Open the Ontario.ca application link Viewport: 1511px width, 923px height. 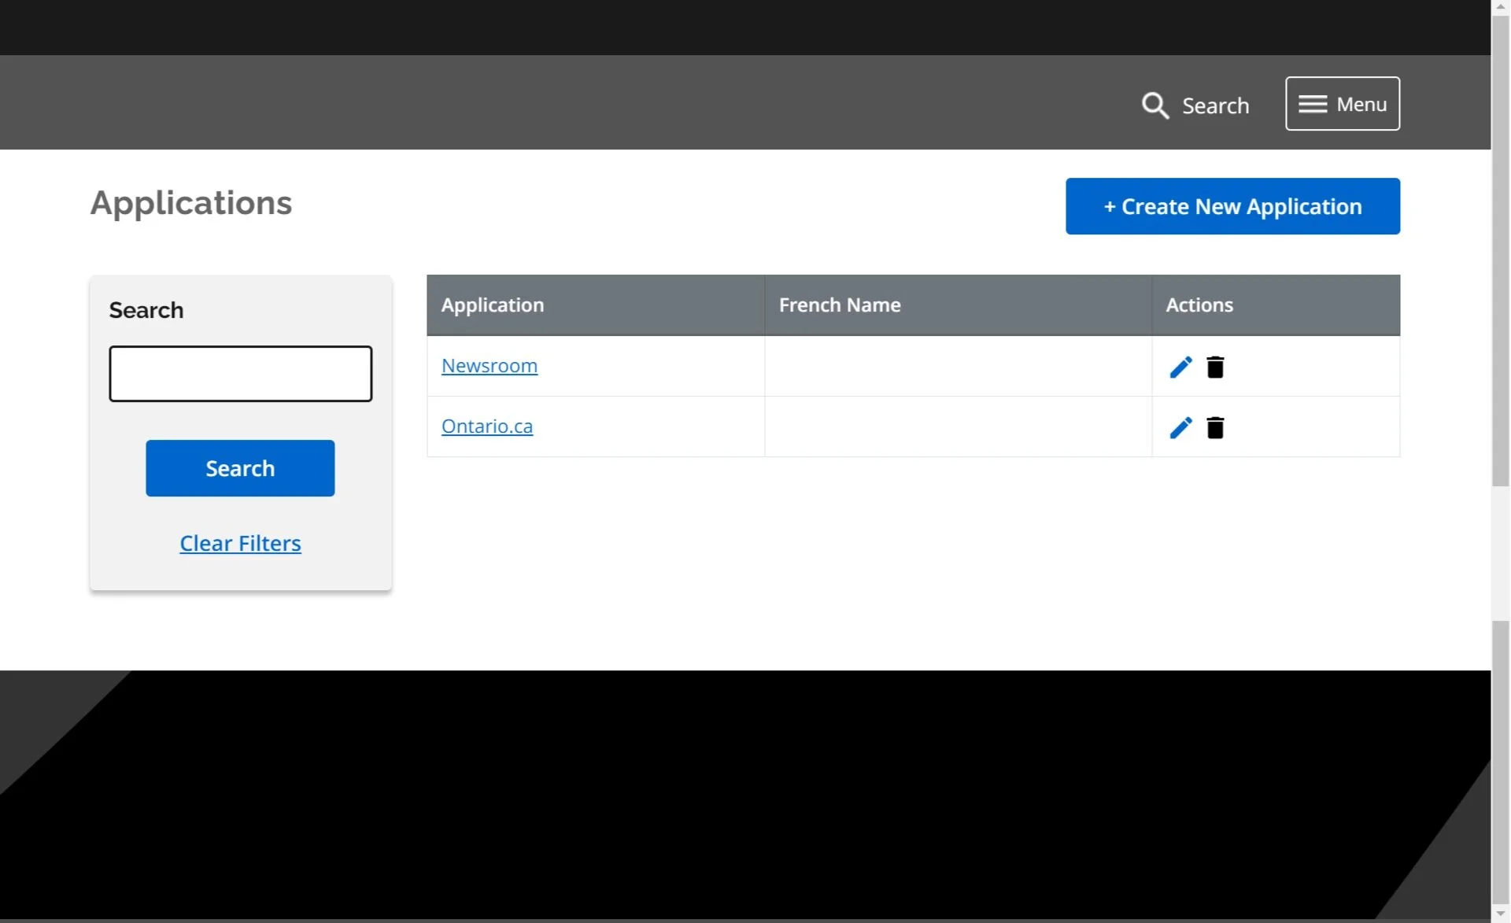click(x=486, y=426)
